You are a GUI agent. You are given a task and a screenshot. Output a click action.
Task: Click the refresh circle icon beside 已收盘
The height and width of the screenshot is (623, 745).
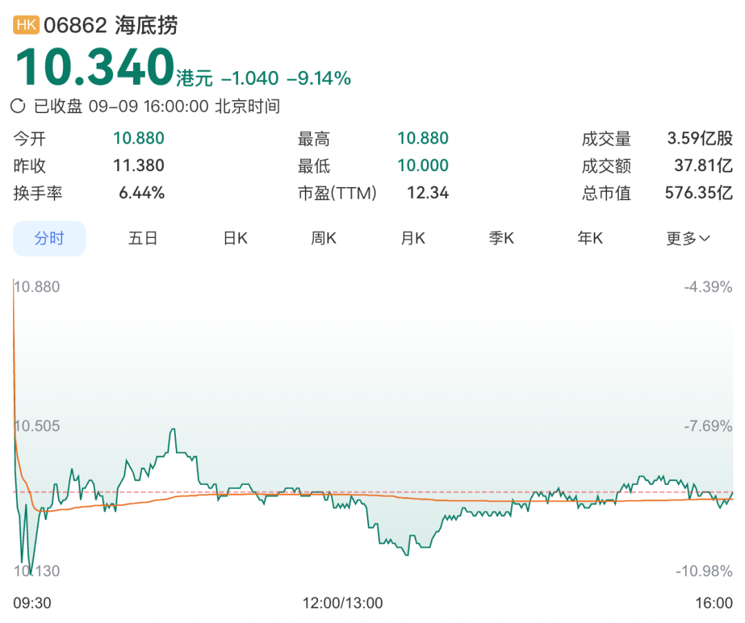(x=18, y=106)
